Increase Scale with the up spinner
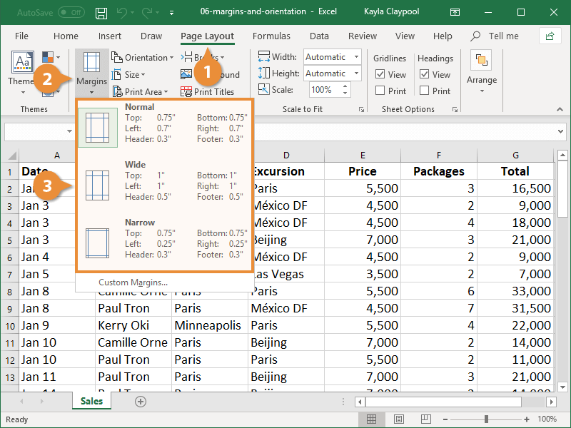 click(345, 86)
